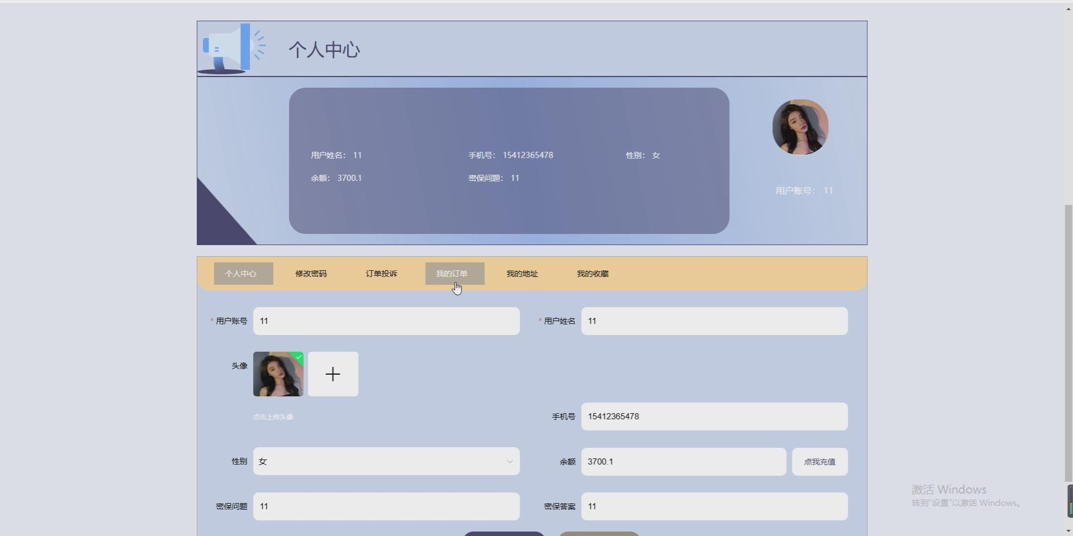Image resolution: width=1073 pixels, height=536 pixels.
Task: Click the circular profile photo on the right
Action: click(800, 127)
